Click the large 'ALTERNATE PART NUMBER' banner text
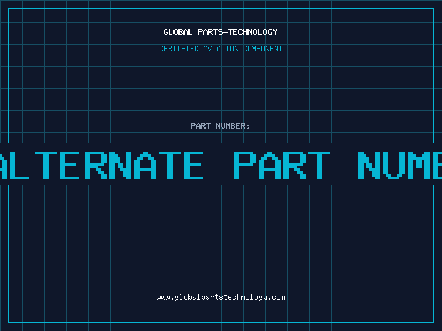Viewport: 442px width, 331px height. (221, 165)
